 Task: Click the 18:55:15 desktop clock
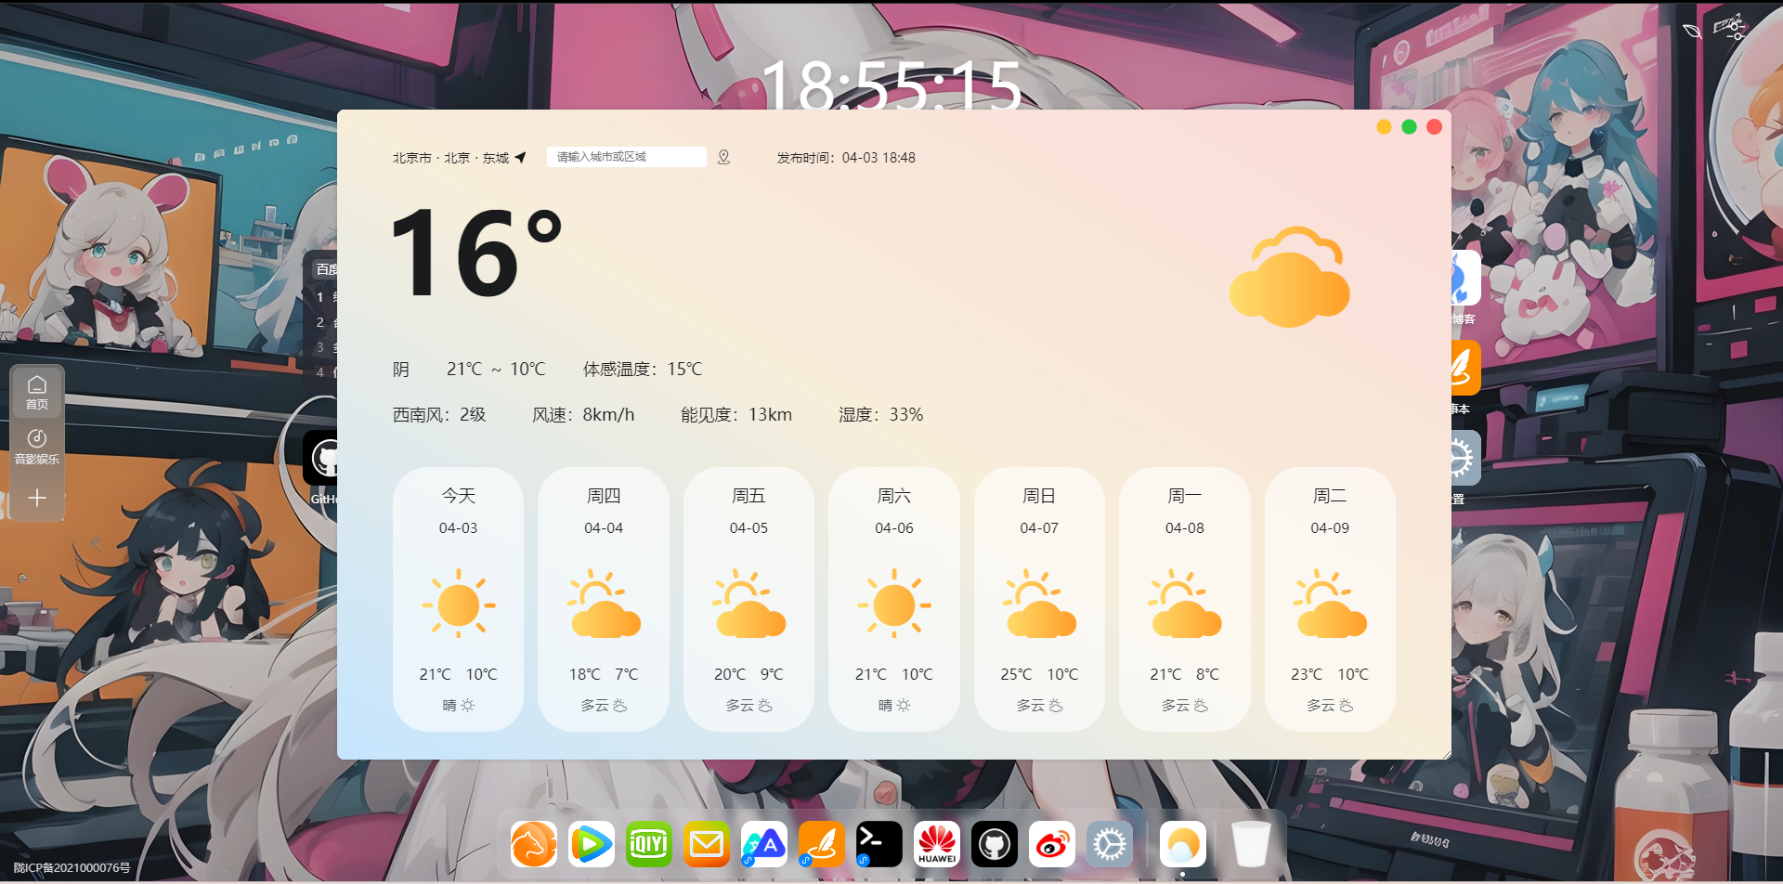pos(892,86)
